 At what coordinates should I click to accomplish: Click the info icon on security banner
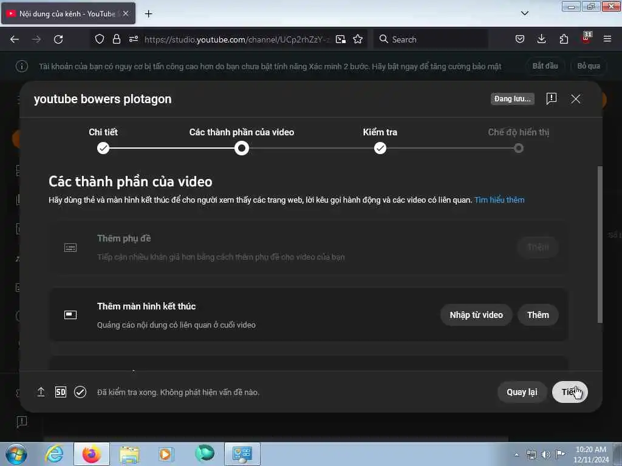pyautogui.click(x=22, y=66)
